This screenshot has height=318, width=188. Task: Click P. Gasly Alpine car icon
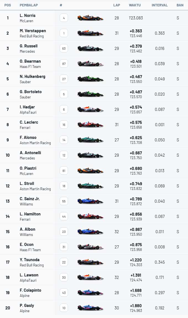click(90, 308)
